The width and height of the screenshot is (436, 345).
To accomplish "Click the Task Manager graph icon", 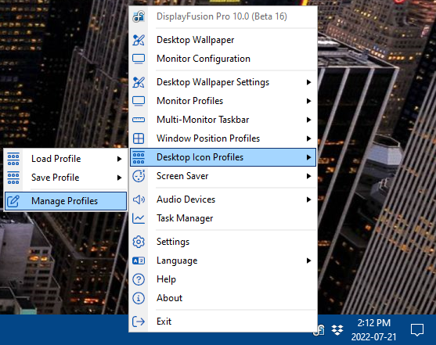I will pyautogui.click(x=139, y=218).
